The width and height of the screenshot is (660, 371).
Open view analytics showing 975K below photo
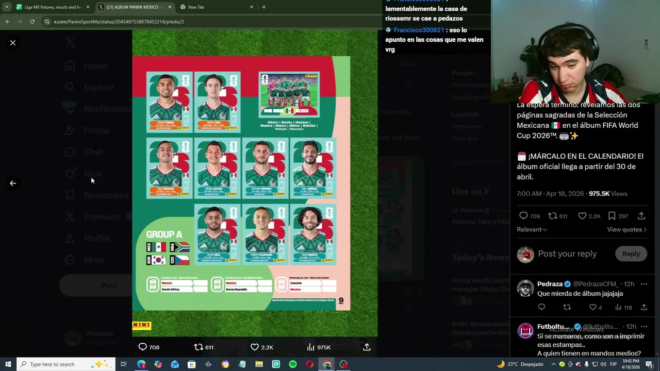pos(319,347)
